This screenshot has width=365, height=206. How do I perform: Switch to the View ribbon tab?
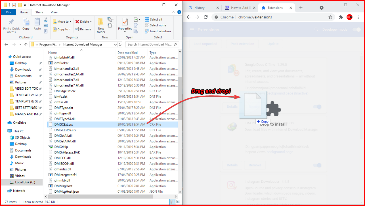(54, 12)
